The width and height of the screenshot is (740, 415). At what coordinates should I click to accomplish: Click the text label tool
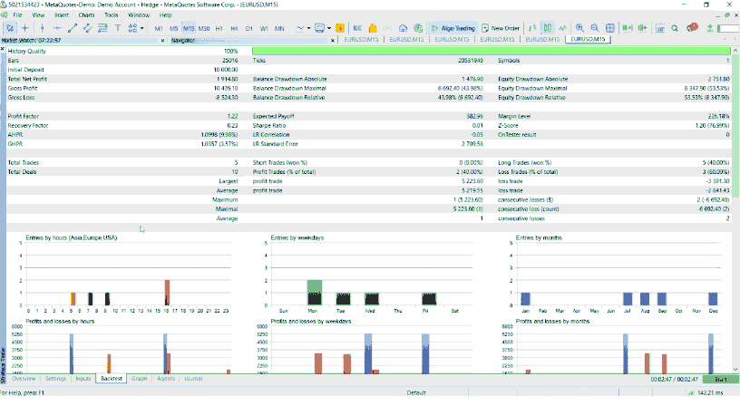tap(118, 28)
